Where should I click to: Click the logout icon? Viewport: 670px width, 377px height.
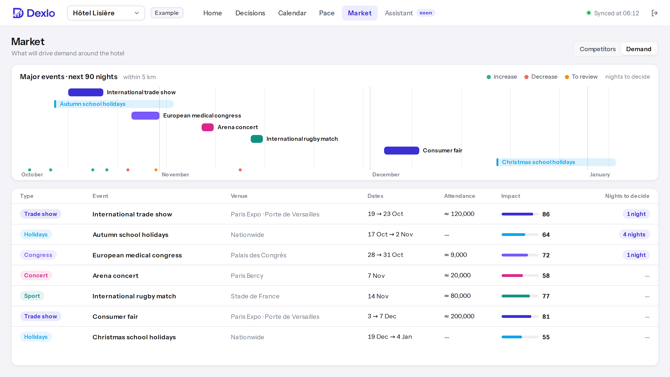click(x=655, y=13)
